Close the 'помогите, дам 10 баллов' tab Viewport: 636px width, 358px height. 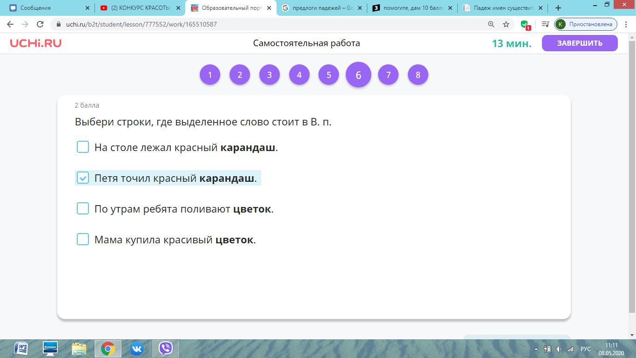(451, 8)
